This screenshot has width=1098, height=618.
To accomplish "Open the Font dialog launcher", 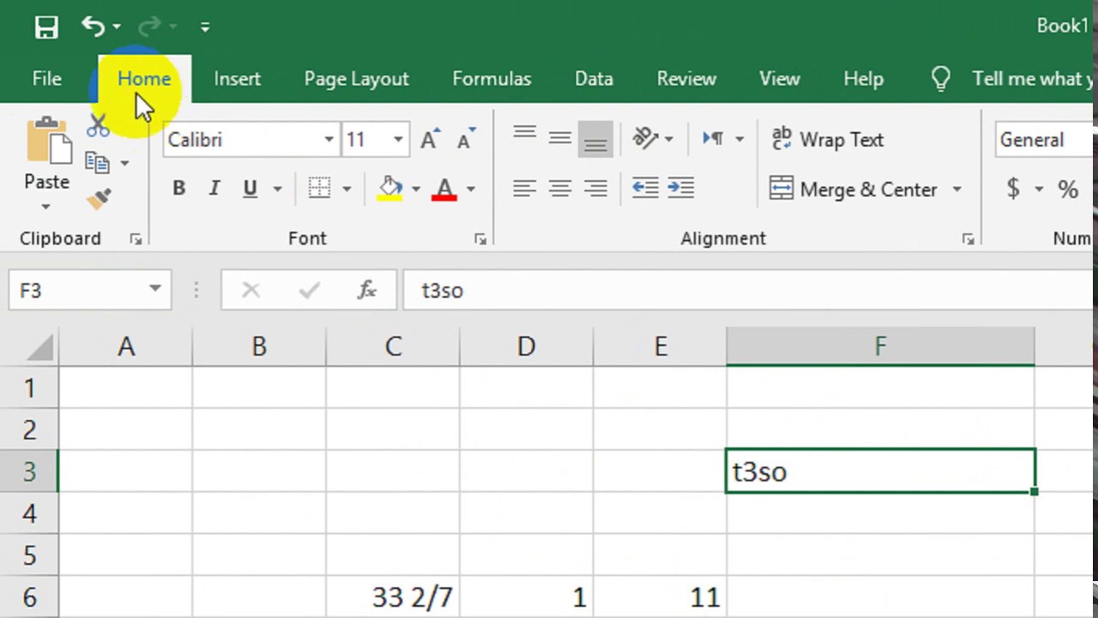I will [480, 239].
